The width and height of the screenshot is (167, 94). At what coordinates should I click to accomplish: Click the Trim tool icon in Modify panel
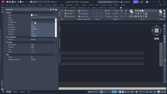(121, 11)
